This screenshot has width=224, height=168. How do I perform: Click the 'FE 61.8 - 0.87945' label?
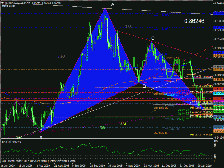point(202,86)
